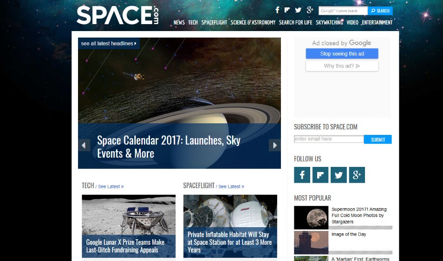
Task: Open the Video menu item
Action: (352, 23)
